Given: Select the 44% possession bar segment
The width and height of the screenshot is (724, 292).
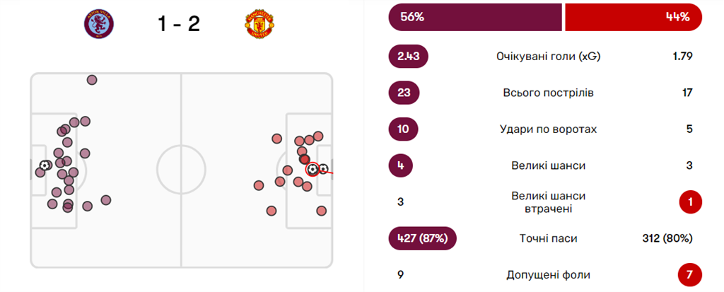Looking at the screenshot, I should [x=633, y=18].
